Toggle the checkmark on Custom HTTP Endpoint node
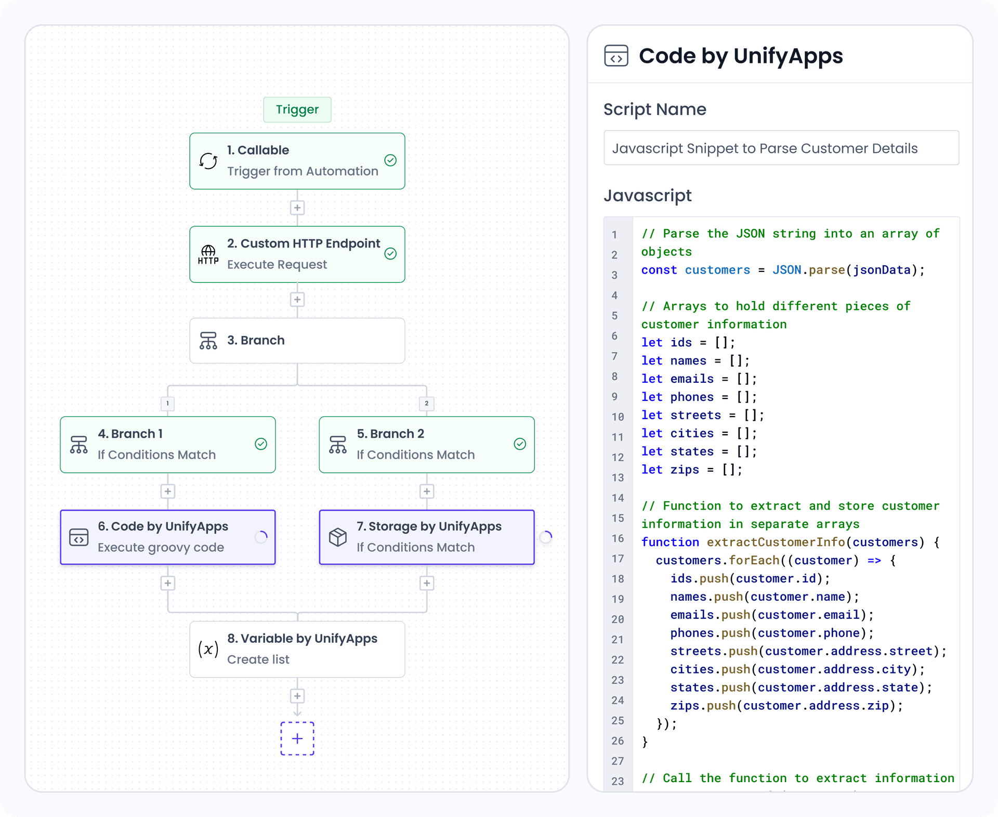 pyautogui.click(x=390, y=254)
